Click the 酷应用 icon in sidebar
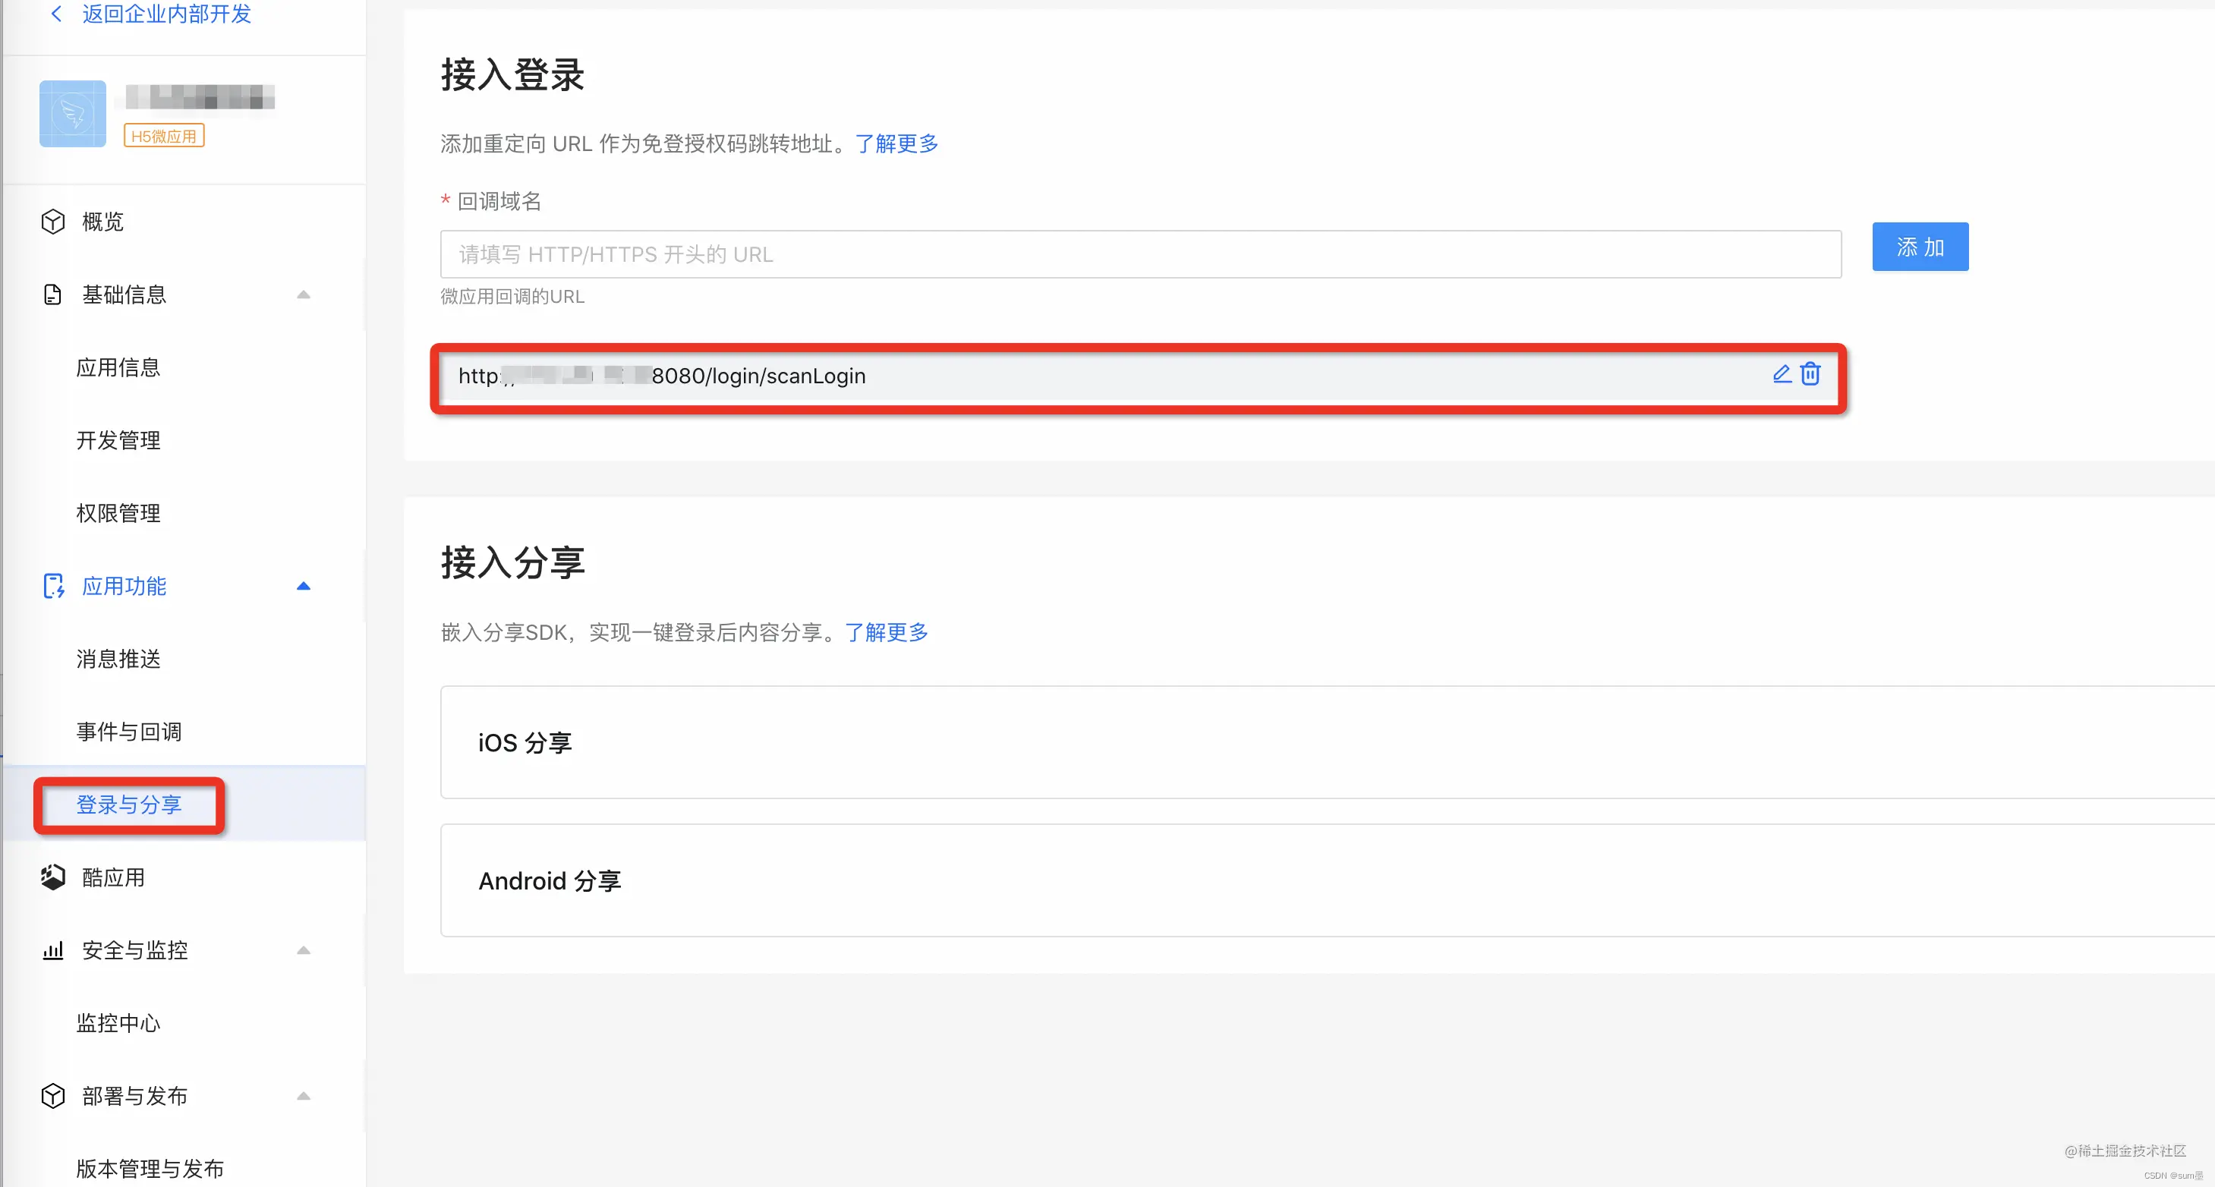Screen dimensions: 2215x1187 [52, 877]
